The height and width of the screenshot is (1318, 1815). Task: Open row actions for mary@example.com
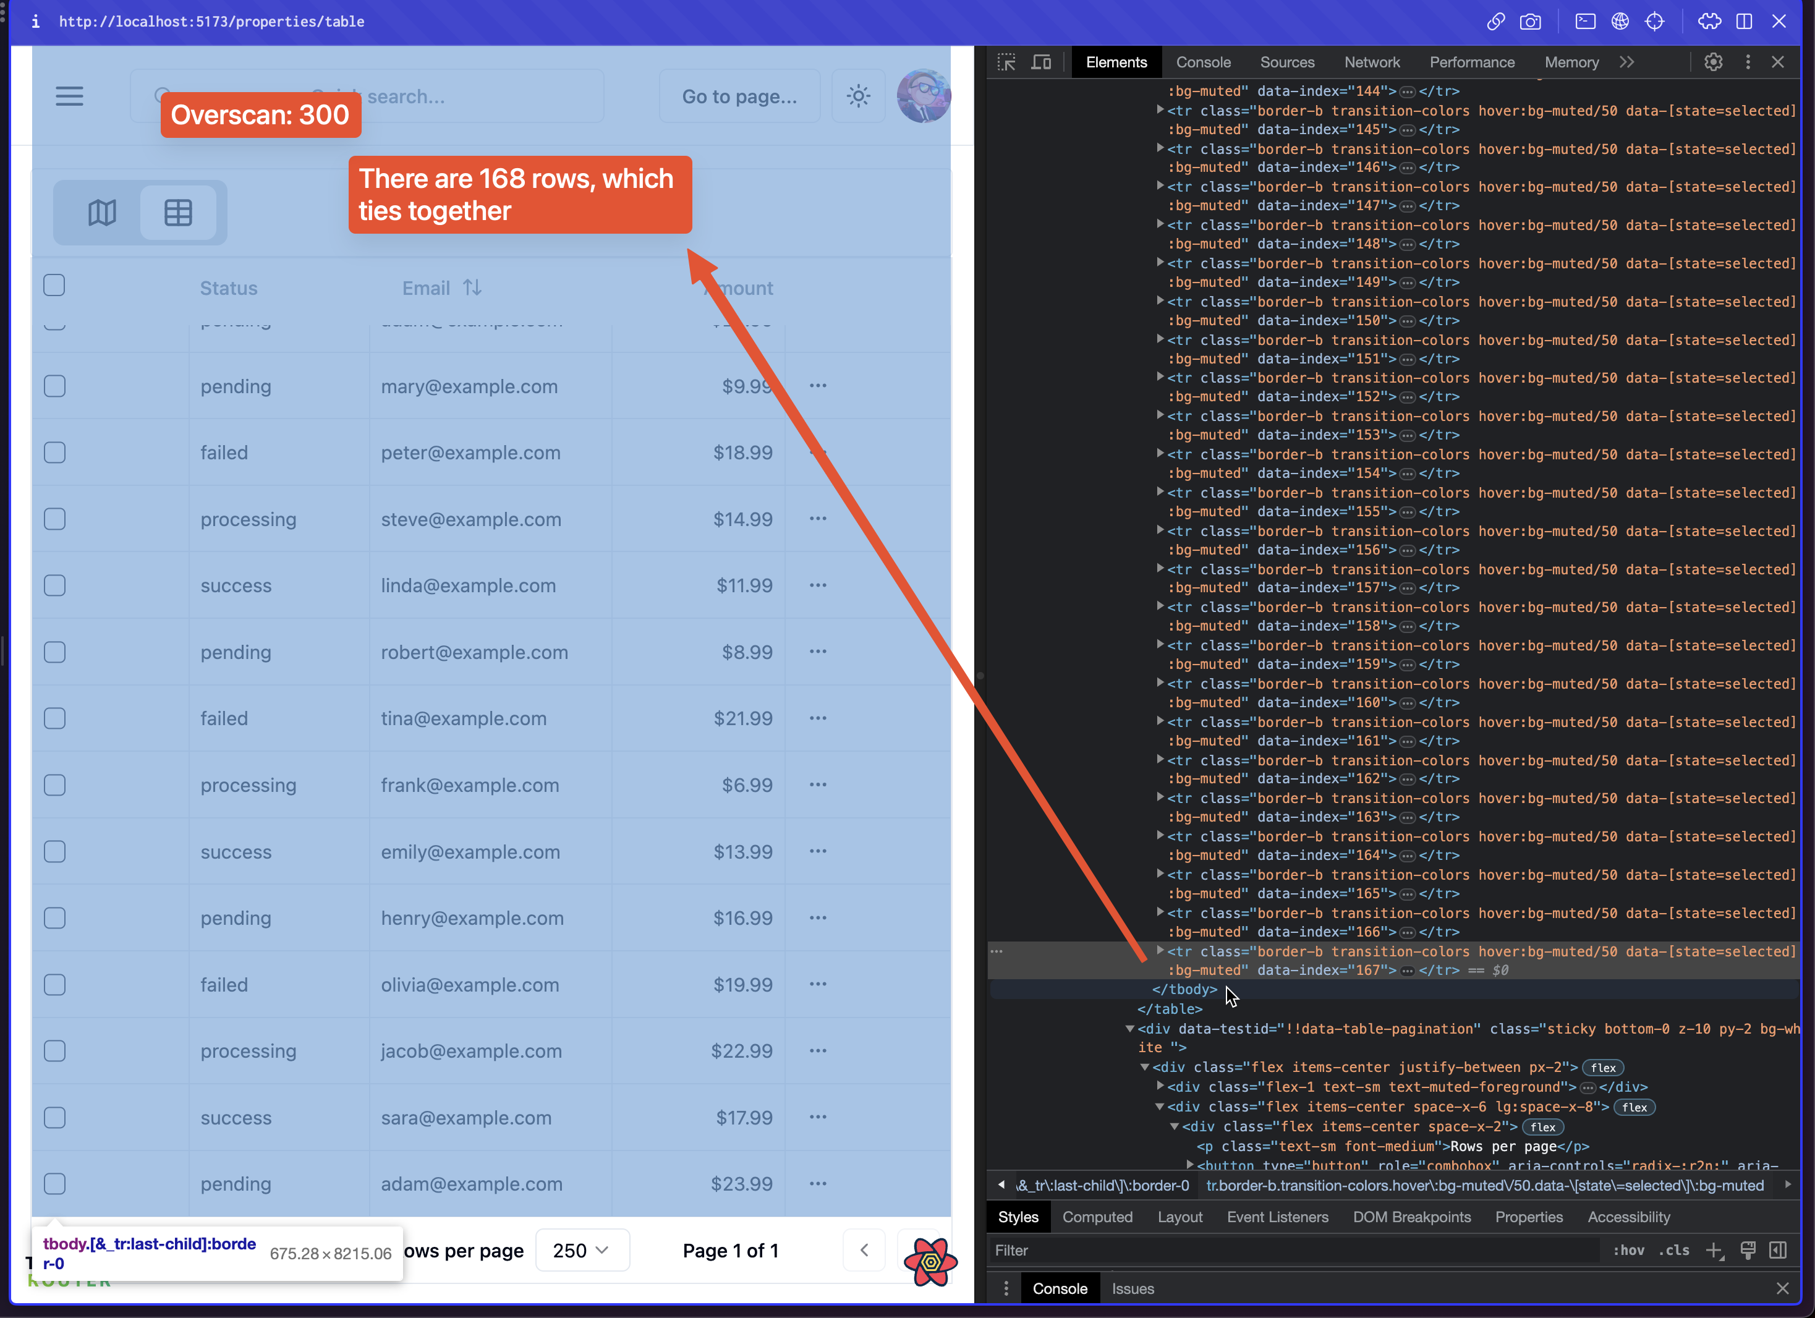[x=818, y=386]
